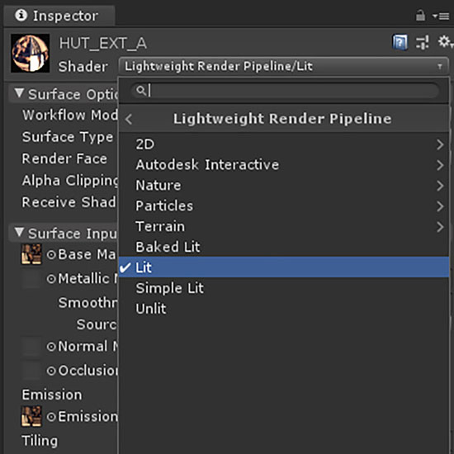Screen dimensions: 454x454
Task: Expand the Particles shader submenu
Action: coord(284,206)
